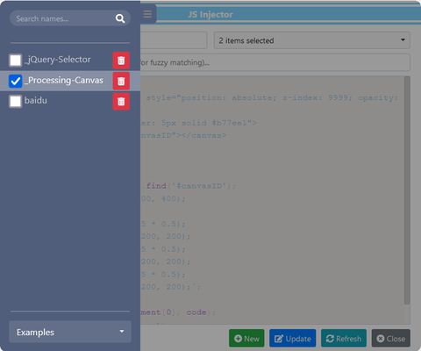
Task: Open the Examples dropdown
Action: pyautogui.click(x=70, y=332)
